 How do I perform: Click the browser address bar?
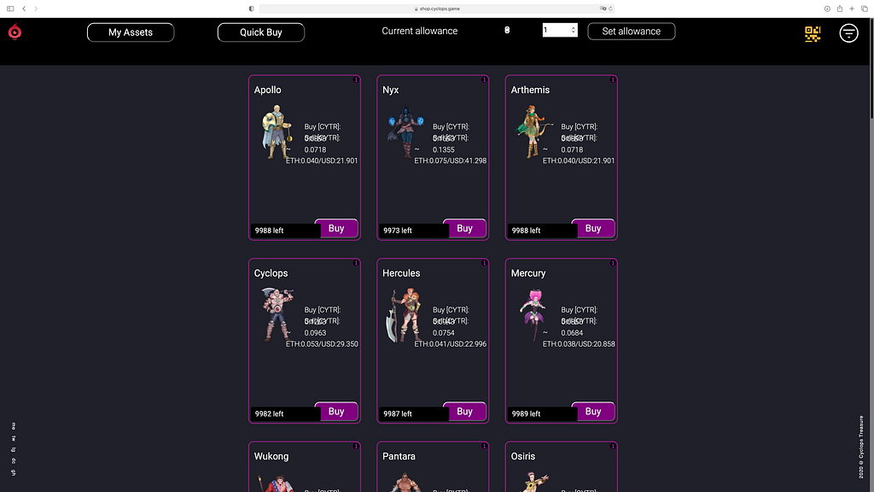coord(436,9)
